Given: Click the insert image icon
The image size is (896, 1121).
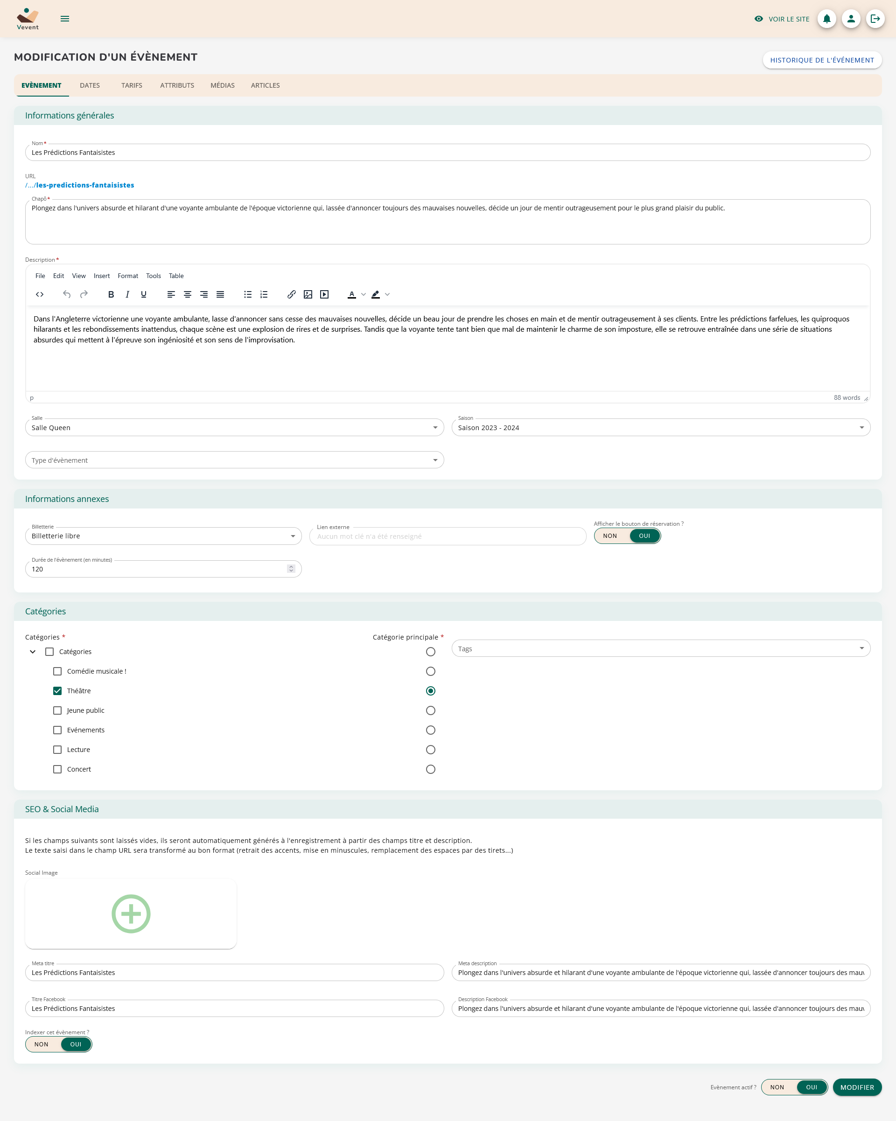Looking at the screenshot, I should click(308, 294).
